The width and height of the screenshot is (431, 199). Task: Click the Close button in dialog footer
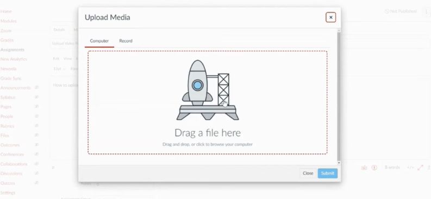point(308,173)
